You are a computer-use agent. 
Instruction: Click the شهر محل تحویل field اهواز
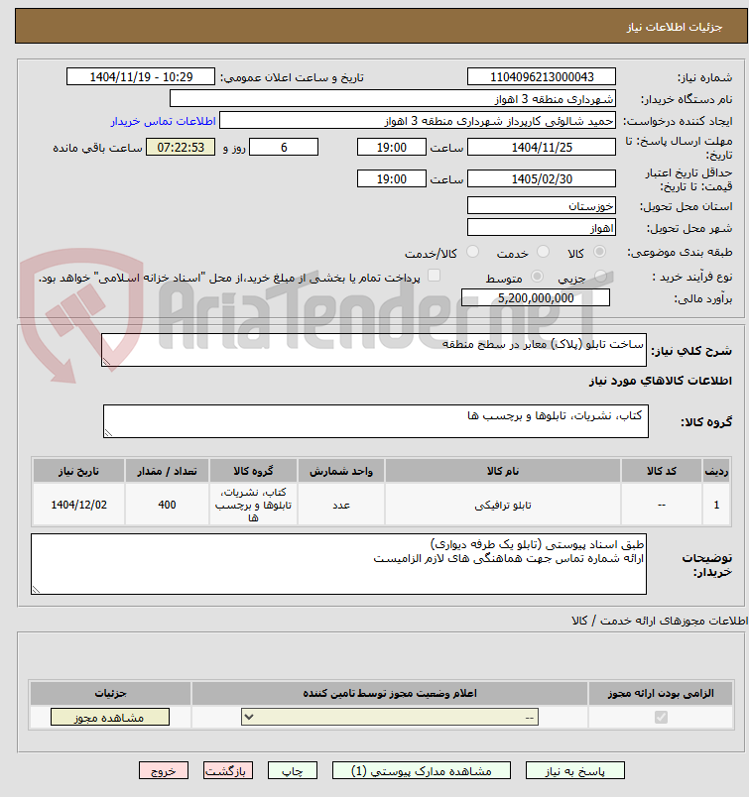tap(542, 228)
